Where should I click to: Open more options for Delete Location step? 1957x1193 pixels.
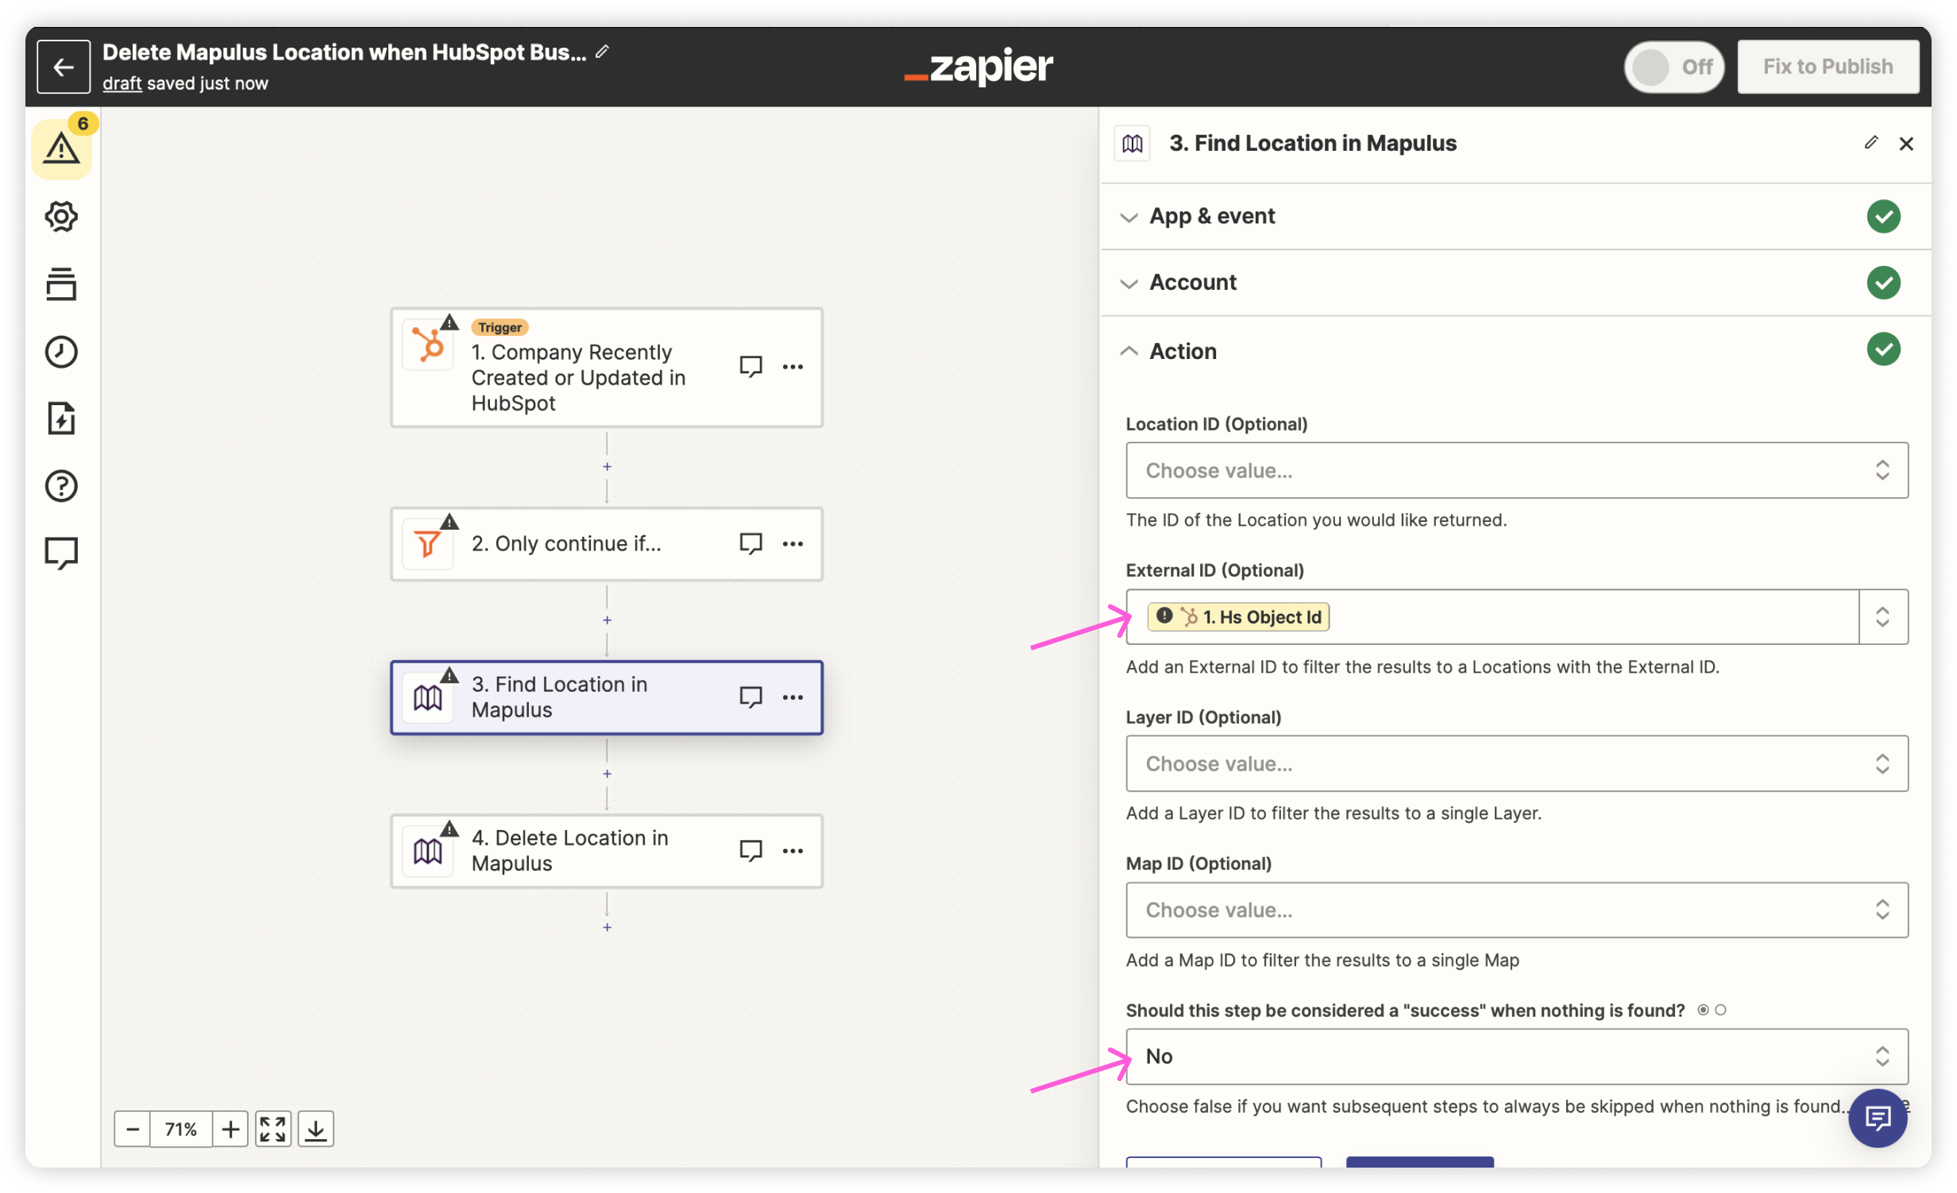click(x=793, y=851)
